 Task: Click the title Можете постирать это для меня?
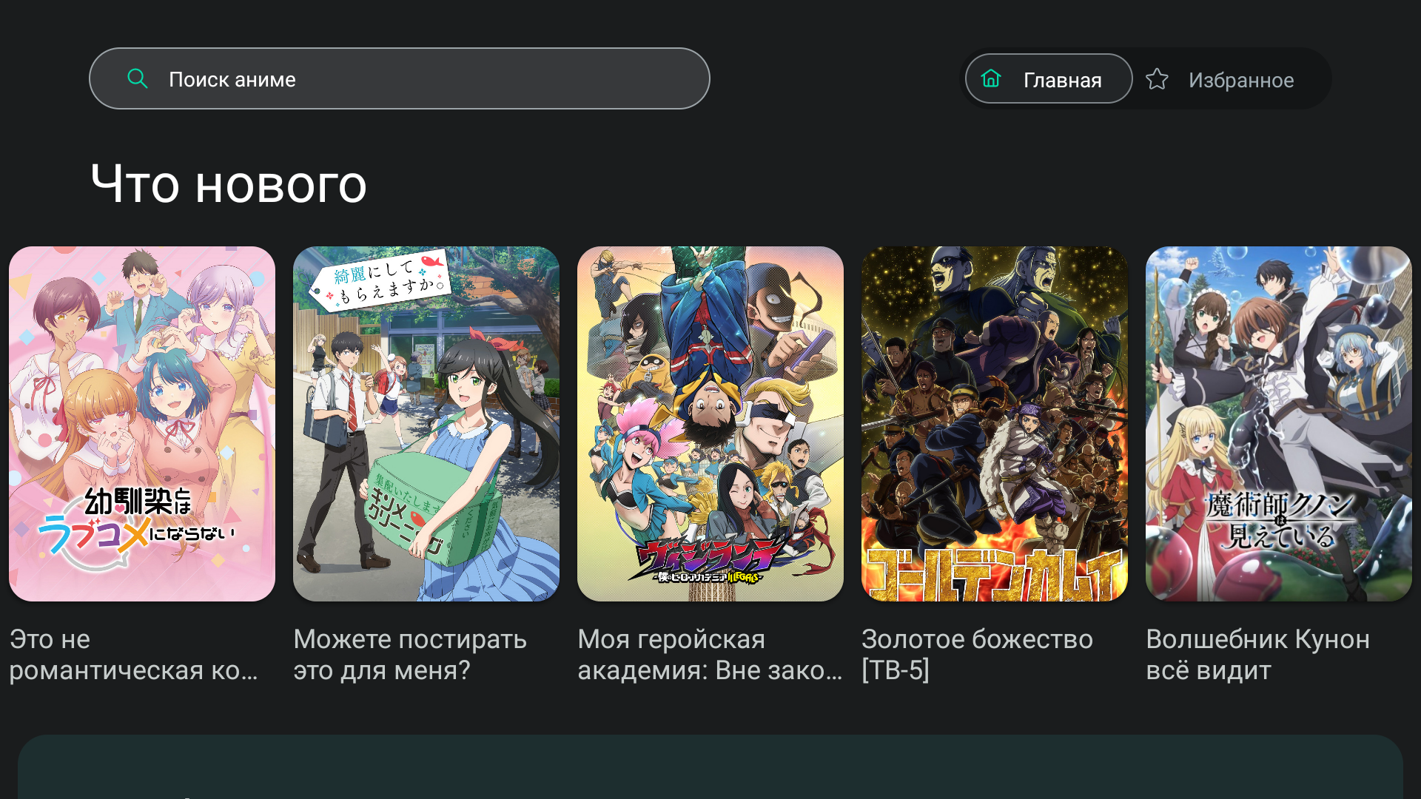coord(410,655)
